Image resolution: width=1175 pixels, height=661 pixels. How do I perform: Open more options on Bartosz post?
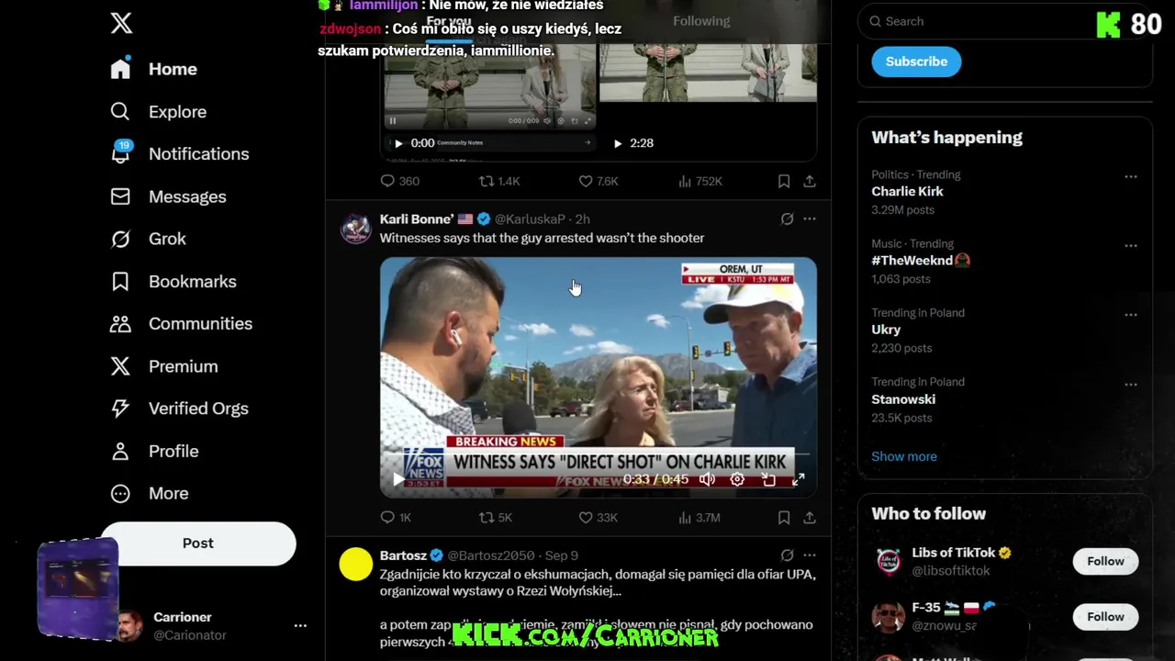pos(810,555)
